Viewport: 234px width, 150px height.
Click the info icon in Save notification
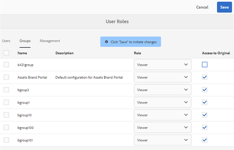[106, 42]
